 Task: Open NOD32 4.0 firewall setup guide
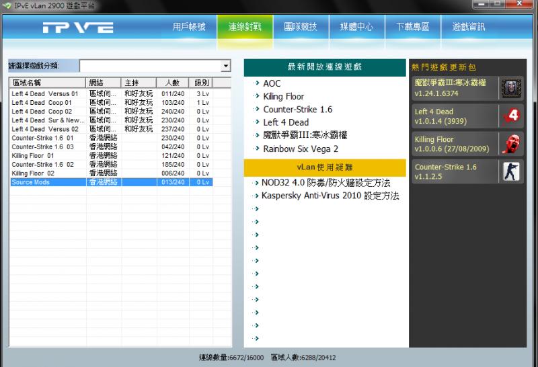coord(326,183)
